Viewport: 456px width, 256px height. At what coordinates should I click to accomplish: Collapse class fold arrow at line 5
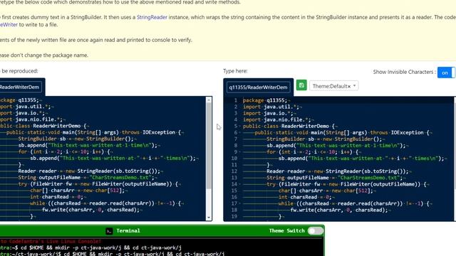point(239,127)
